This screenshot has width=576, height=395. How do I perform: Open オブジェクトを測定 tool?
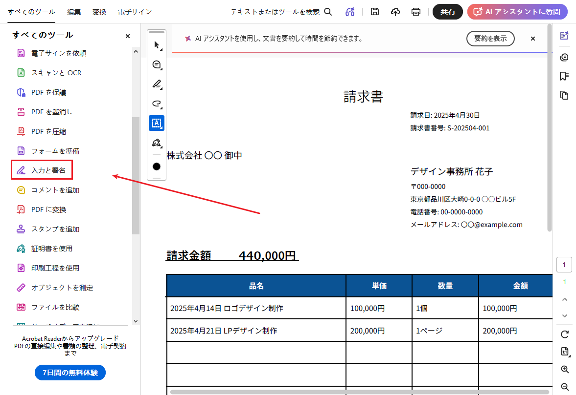[55, 288]
